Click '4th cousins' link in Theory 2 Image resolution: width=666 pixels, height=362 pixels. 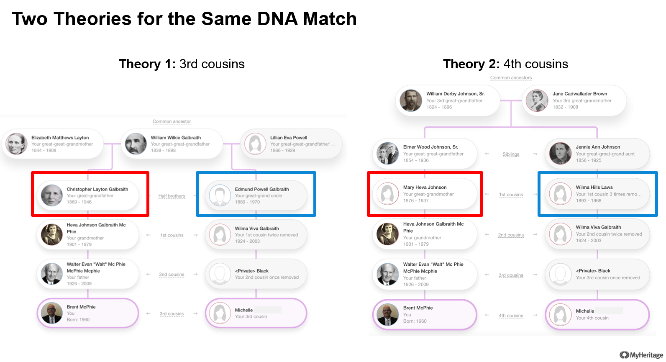[x=511, y=316]
